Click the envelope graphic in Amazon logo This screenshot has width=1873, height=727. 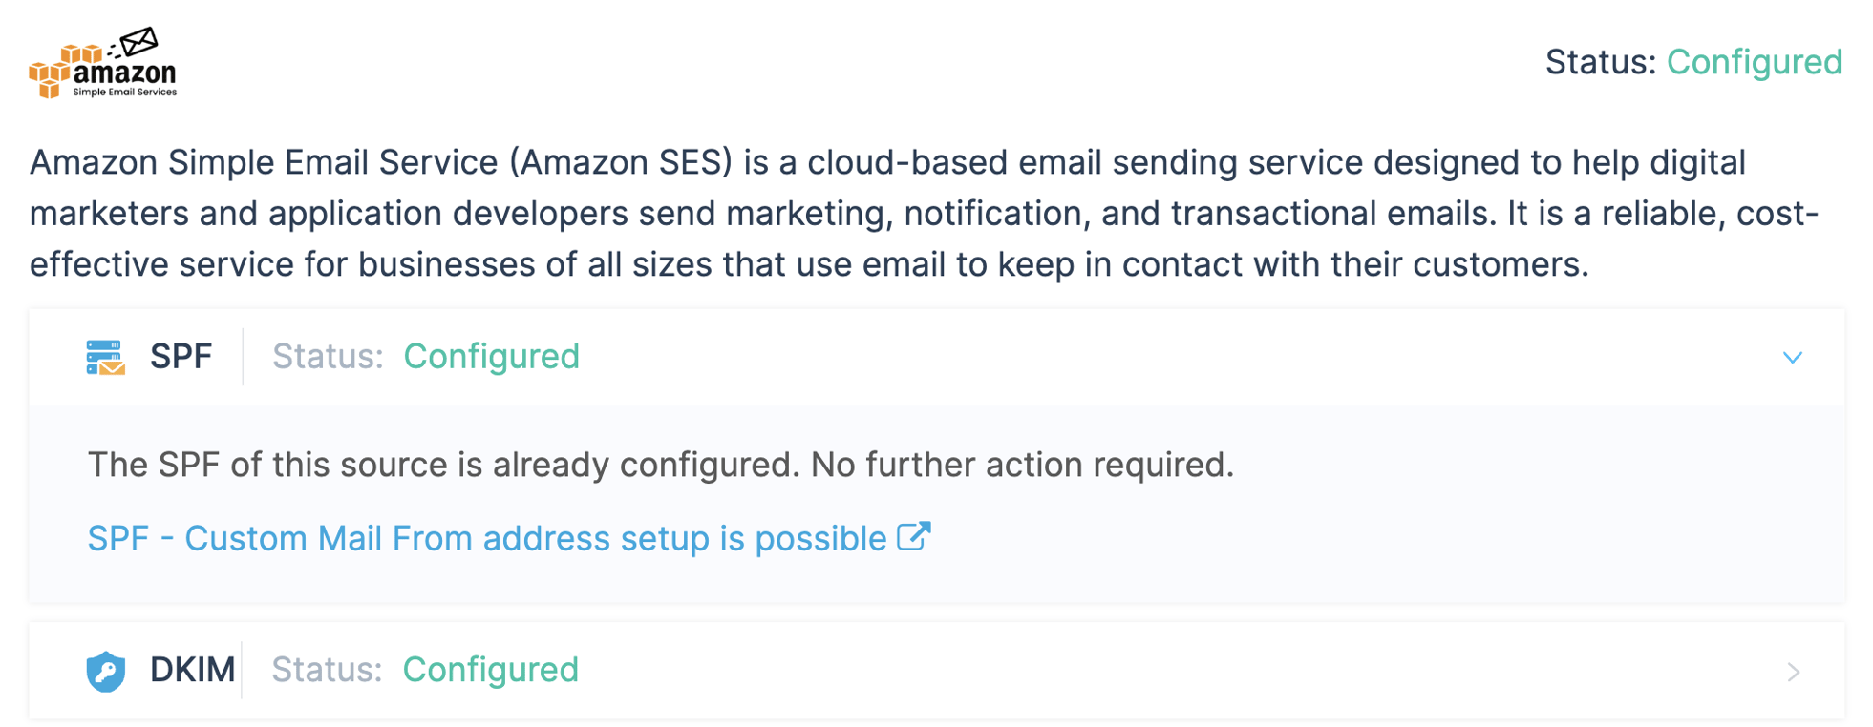point(139,42)
